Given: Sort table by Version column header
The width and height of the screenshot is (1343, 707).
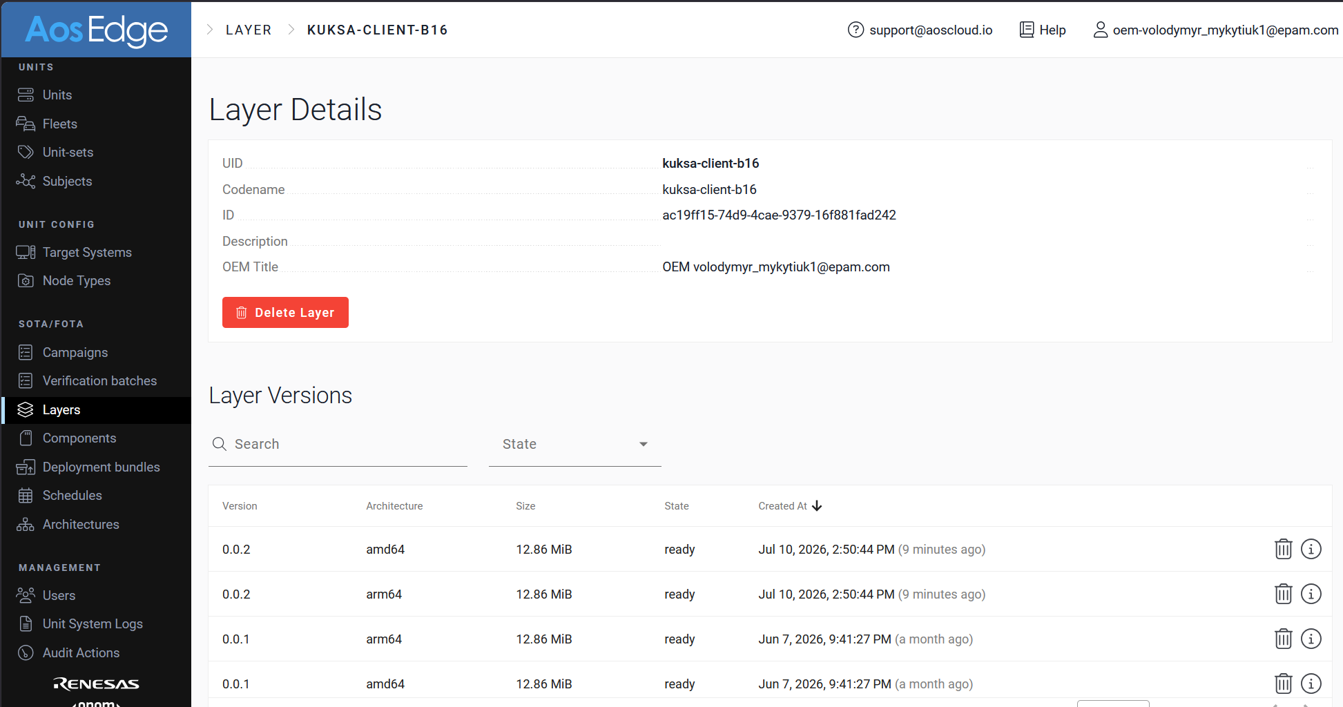Looking at the screenshot, I should (x=240, y=506).
